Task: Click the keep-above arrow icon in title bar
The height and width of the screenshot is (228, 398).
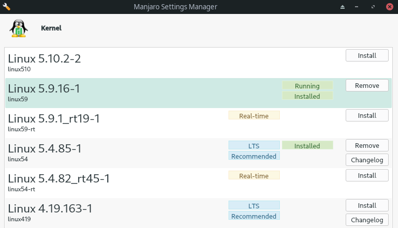Action: (x=343, y=7)
